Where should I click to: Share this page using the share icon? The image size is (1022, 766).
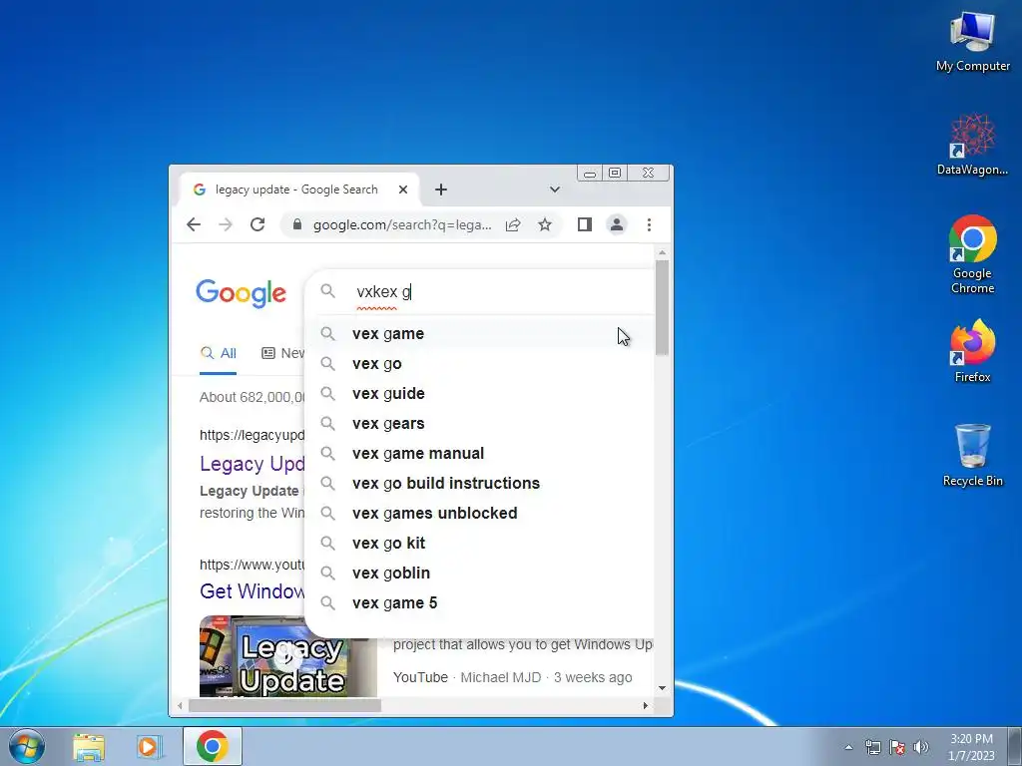pos(513,224)
